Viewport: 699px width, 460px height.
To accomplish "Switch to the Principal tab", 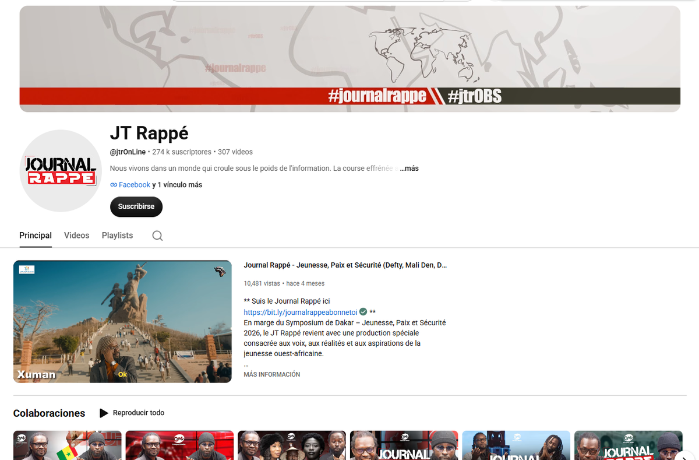I will pos(36,236).
